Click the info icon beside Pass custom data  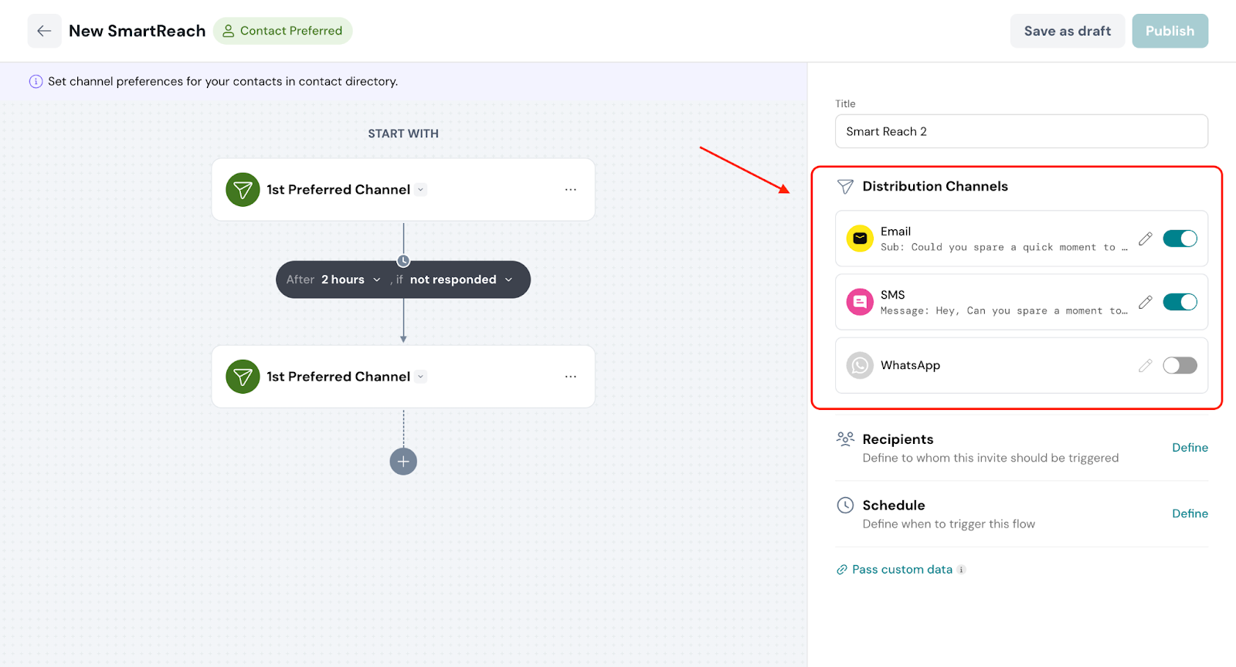962,570
